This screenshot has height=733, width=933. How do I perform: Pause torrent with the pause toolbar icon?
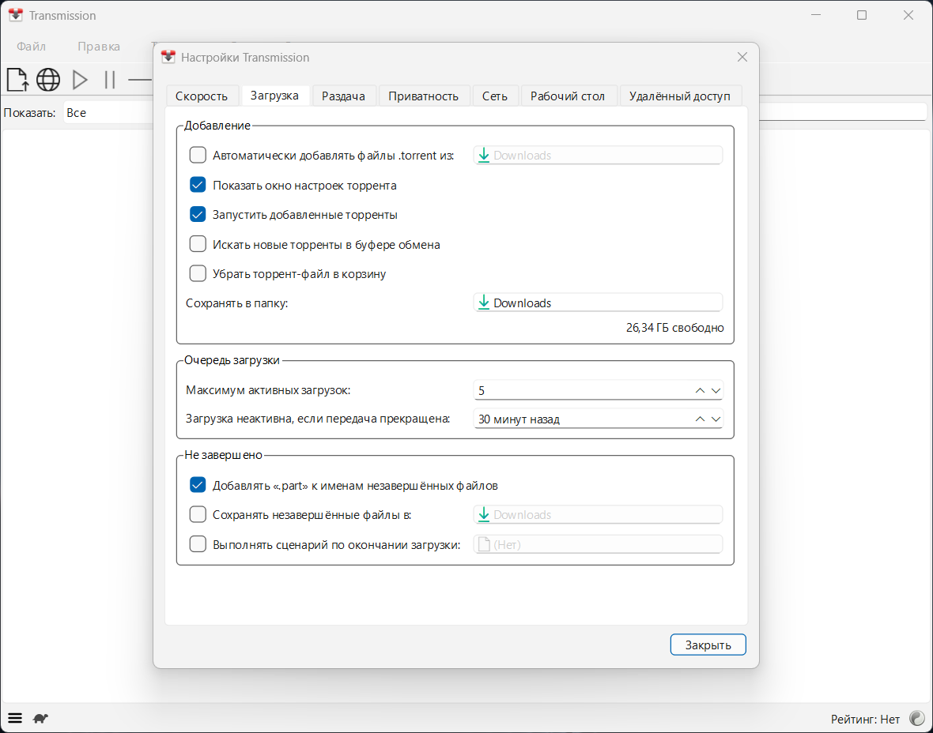pyautogui.click(x=109, y=80)
